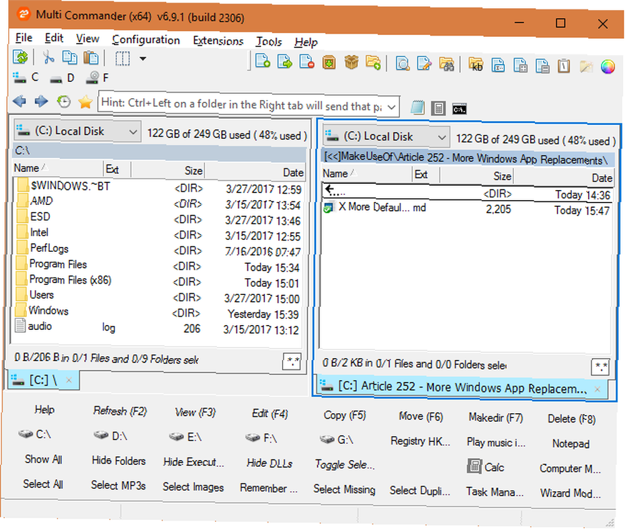Screen dimensions: 625x530
Task: Click the parent directory back-arrow row in the right panel
Action: point(467,193)
